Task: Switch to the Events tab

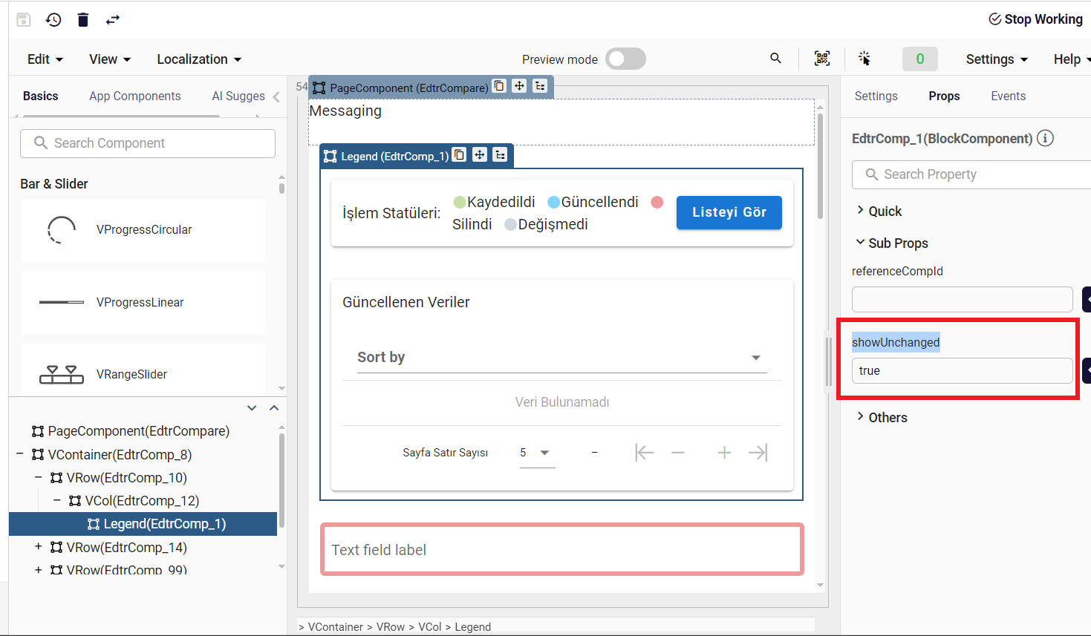Action: [1008, 96]
